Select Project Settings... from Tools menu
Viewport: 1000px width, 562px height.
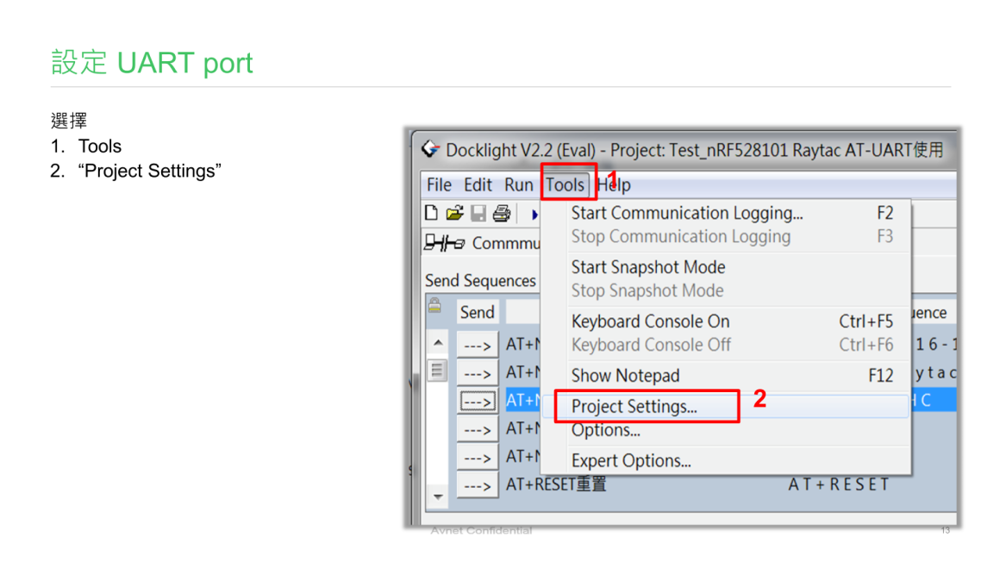click(634, 407)
